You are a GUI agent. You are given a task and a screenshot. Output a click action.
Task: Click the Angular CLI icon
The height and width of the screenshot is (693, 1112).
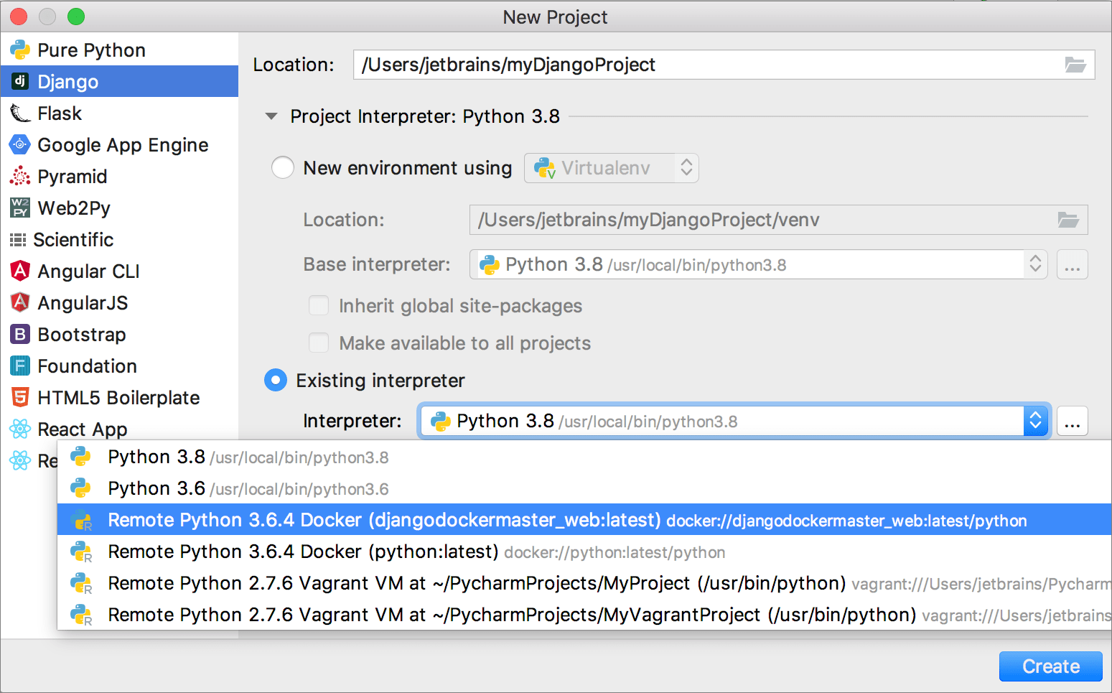pos(19,271)
